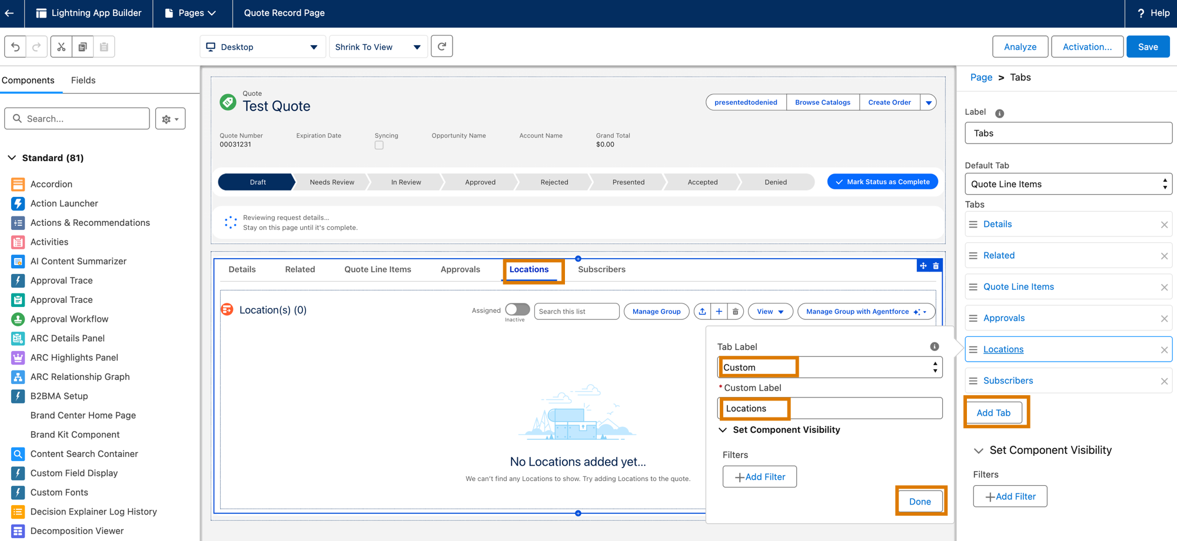Select the Related tab on canvas

coord(300,269)
